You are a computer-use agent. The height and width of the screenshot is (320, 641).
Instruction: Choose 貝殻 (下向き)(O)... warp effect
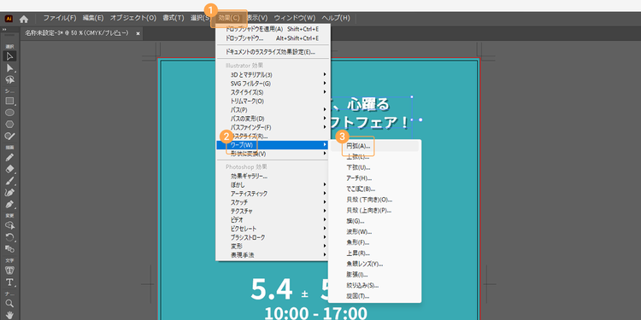tap(374, 200)
